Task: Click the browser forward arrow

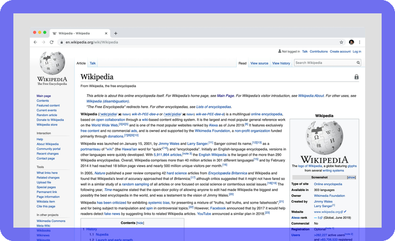Action: pos(43,42)
